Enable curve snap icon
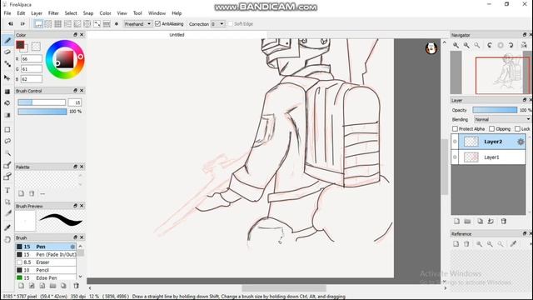Viewport: 533px width, 300px height. coord(97,24)
